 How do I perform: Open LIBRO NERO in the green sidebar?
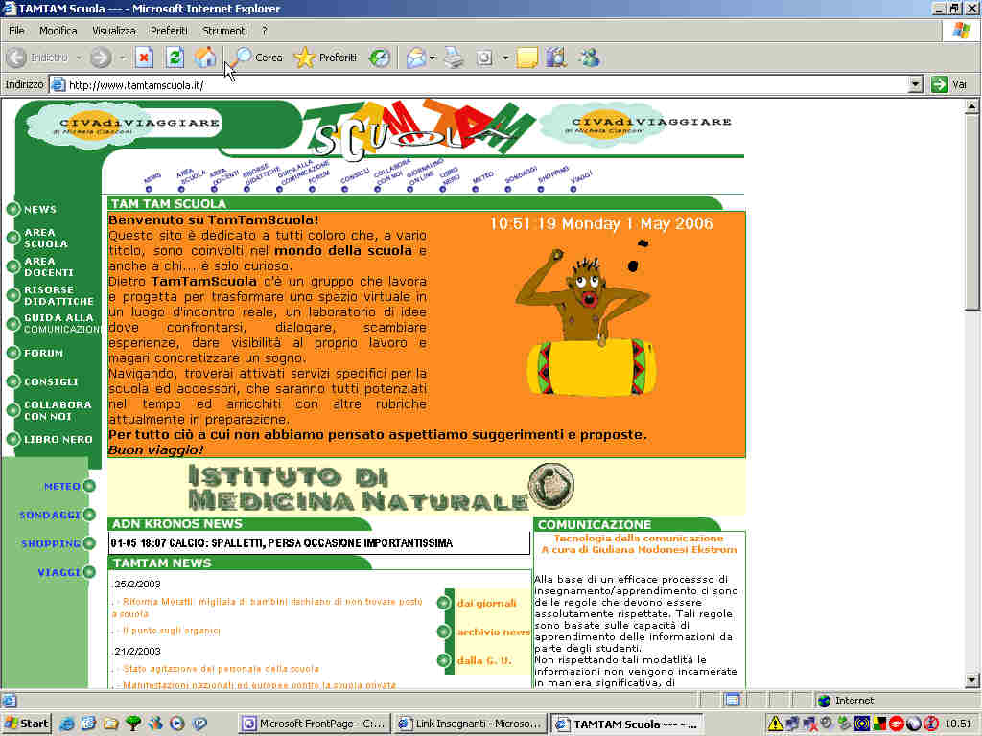point(58,439)
